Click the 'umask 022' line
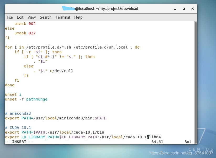 25,33
